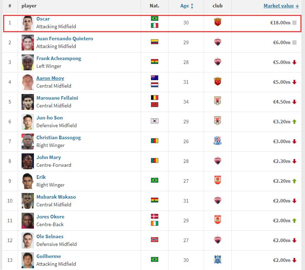Click Christian Bassogog's club crest icon
This screenshot has width=305, height=270.
(218, 141)
